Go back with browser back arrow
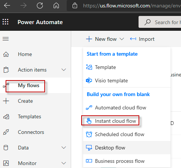The width and height of the screenshot is (181, 168). click(x=7, y=6)
